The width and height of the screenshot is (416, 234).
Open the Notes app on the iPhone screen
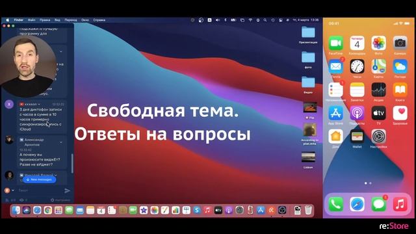(x=357, y=90)
